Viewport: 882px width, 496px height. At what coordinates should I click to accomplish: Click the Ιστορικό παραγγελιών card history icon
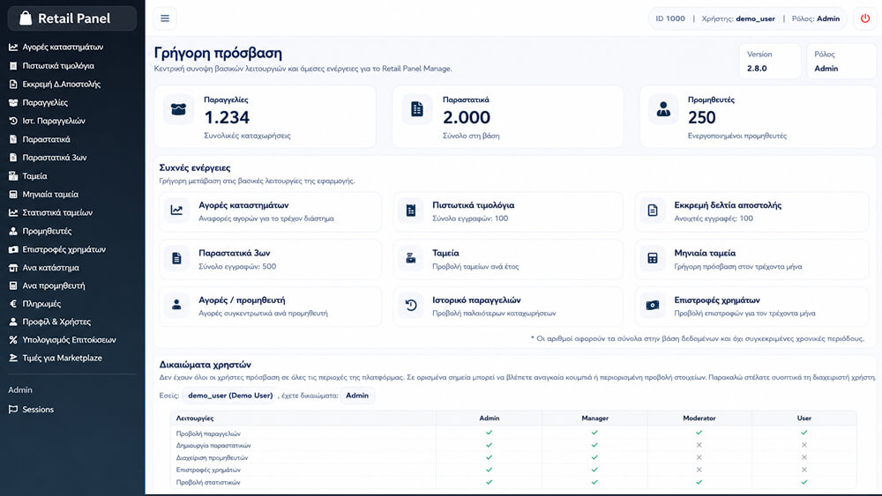coord(411,306)
